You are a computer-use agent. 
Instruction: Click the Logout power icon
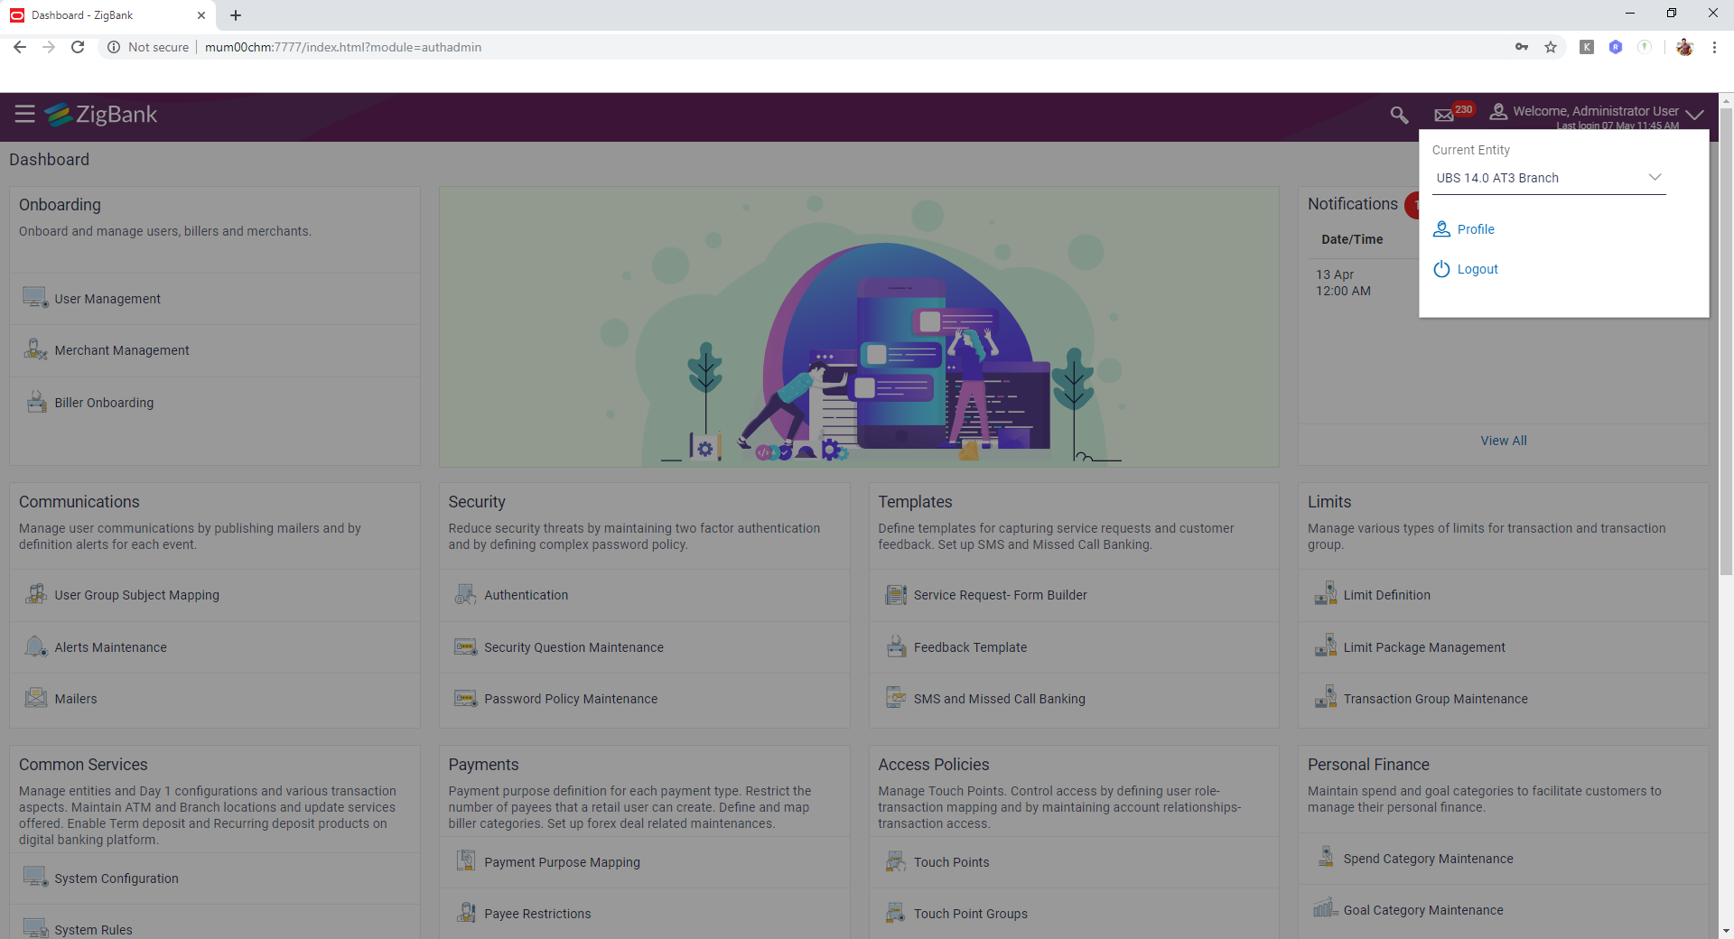point(1441,269)
